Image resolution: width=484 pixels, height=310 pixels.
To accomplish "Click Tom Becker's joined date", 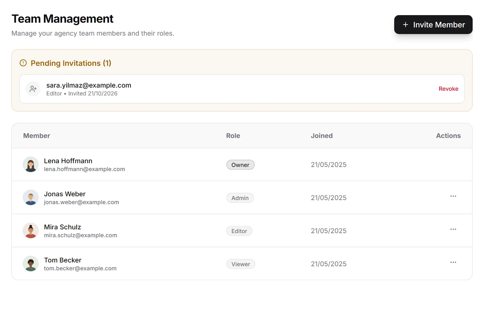I will click(x=329, y=264).
